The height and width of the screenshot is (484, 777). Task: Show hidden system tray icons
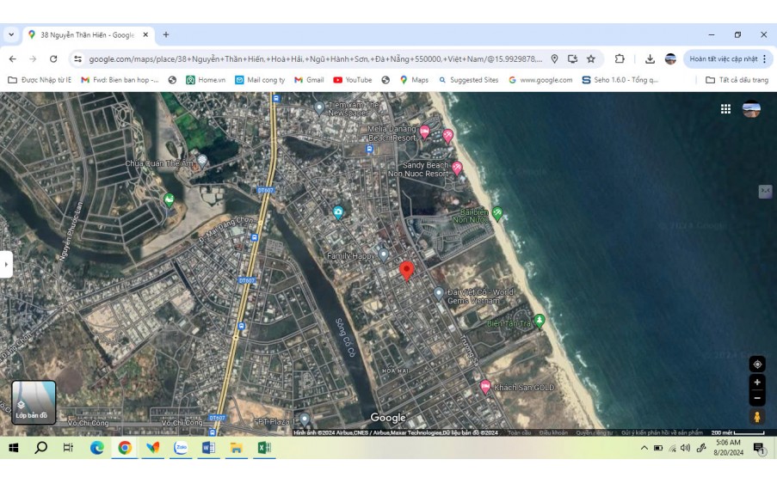click(x=644, y=448)
